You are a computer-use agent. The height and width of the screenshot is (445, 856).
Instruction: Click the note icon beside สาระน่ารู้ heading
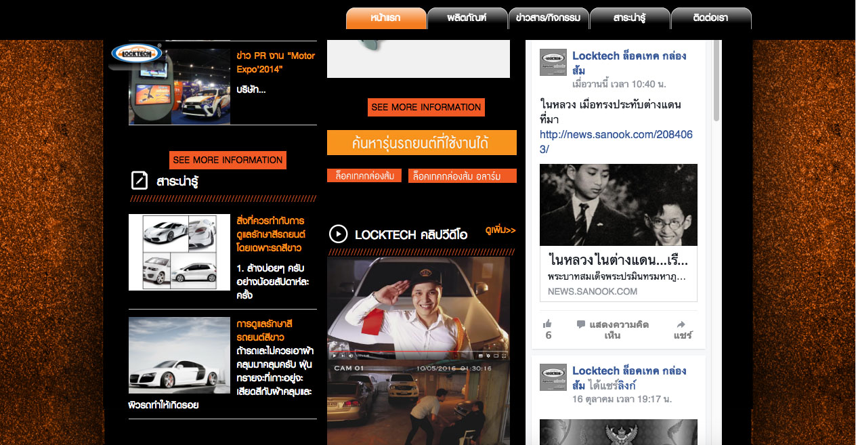[139, 180]
